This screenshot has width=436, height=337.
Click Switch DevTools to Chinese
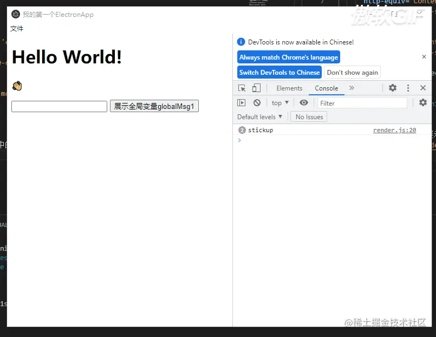click(x=279, y=72)
